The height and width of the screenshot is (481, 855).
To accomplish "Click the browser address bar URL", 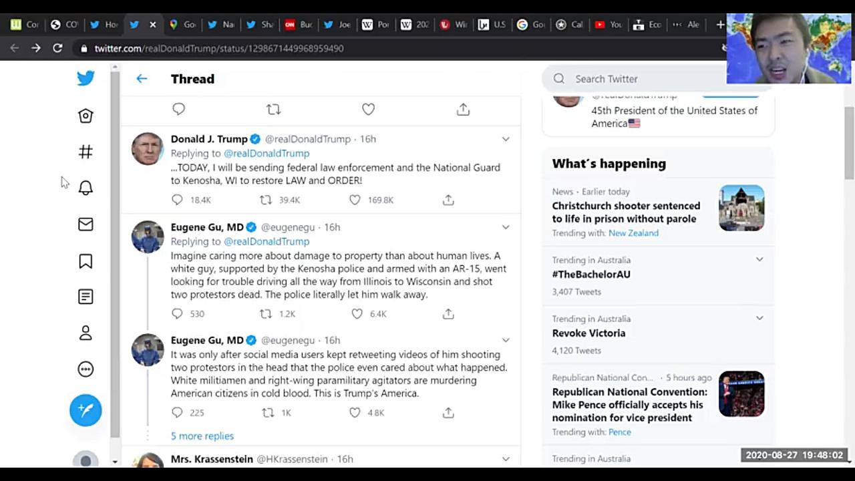I will point(219,48).
